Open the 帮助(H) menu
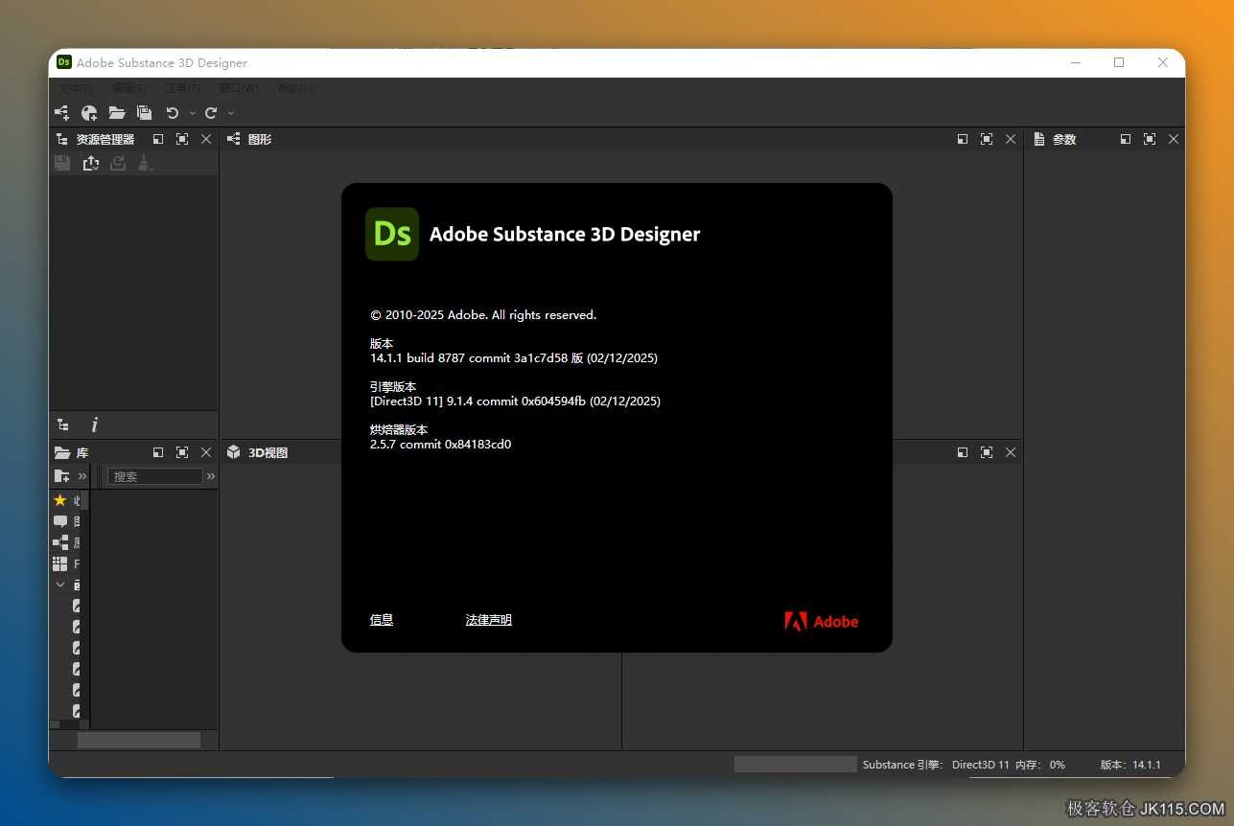1234x826 pixels. (x=296, y=88)
